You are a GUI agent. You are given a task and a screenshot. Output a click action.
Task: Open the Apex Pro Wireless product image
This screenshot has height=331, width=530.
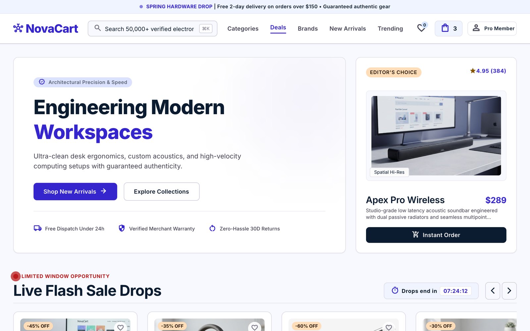click(x=436, y=136)
